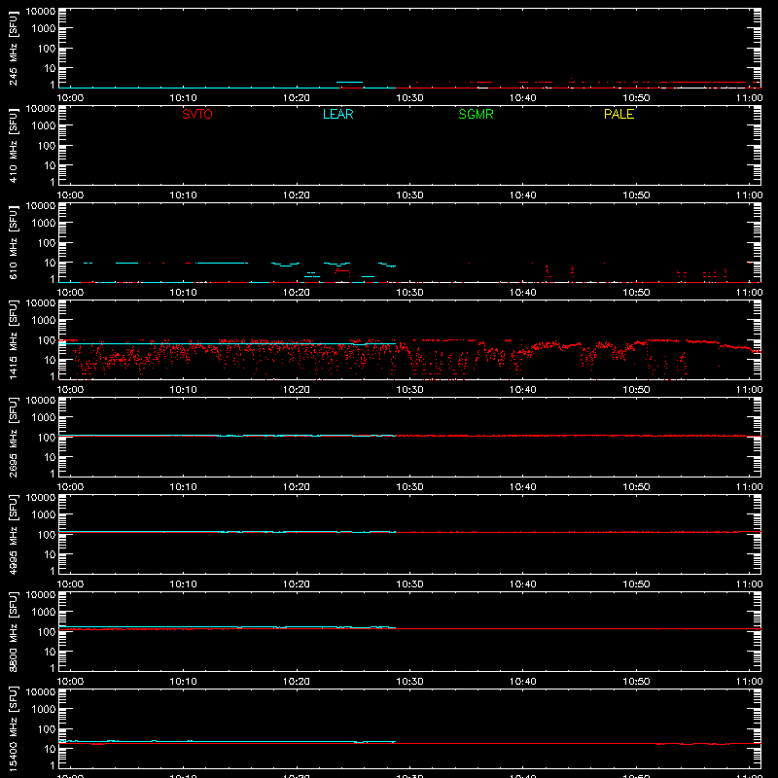Image resolution: width=778 pixels, height=778 pixels.
Task: Click the cyan LEAR trace in 1415 MHz panel
Action: coord(228,343)
